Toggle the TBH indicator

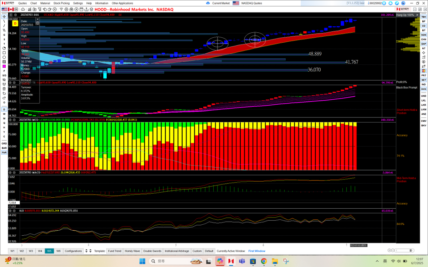tap(424, 17)
